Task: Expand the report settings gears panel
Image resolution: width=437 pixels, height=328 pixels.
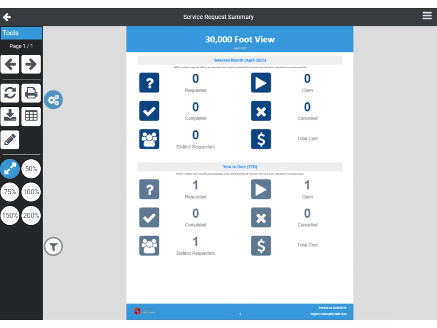Action: click(53, 100)
